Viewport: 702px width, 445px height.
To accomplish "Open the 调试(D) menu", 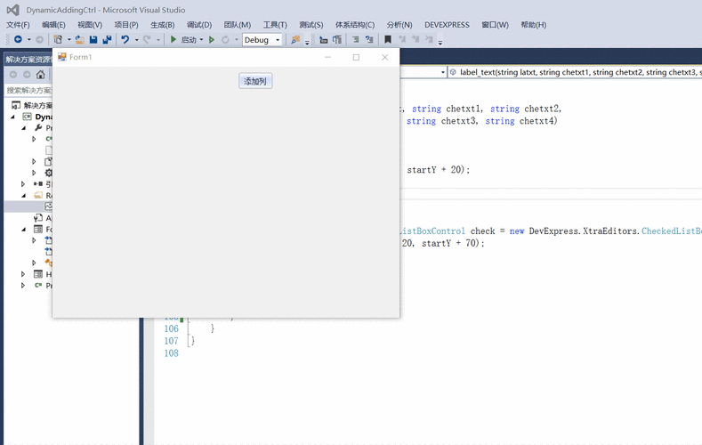I will [x=199, y=25].
